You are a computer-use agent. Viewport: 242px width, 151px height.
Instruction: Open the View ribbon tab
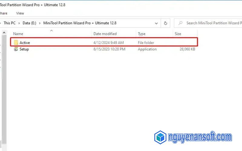click(20, 13)
